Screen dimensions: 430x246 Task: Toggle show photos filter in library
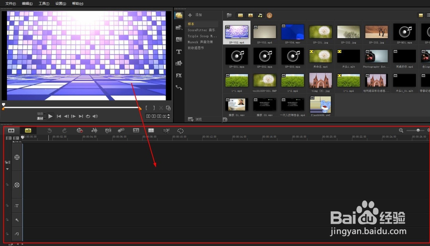tap(250, 15)
